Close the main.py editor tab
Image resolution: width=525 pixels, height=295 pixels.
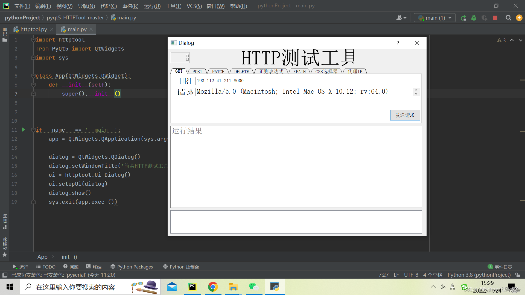click(91, 29)
